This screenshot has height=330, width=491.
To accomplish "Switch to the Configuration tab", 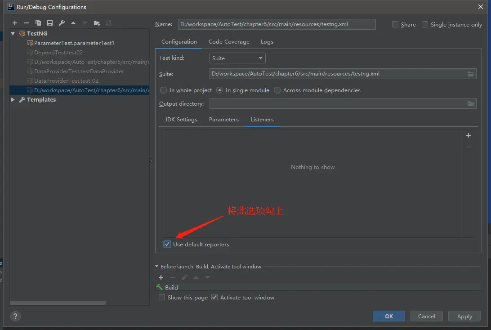I will point(179,42).
